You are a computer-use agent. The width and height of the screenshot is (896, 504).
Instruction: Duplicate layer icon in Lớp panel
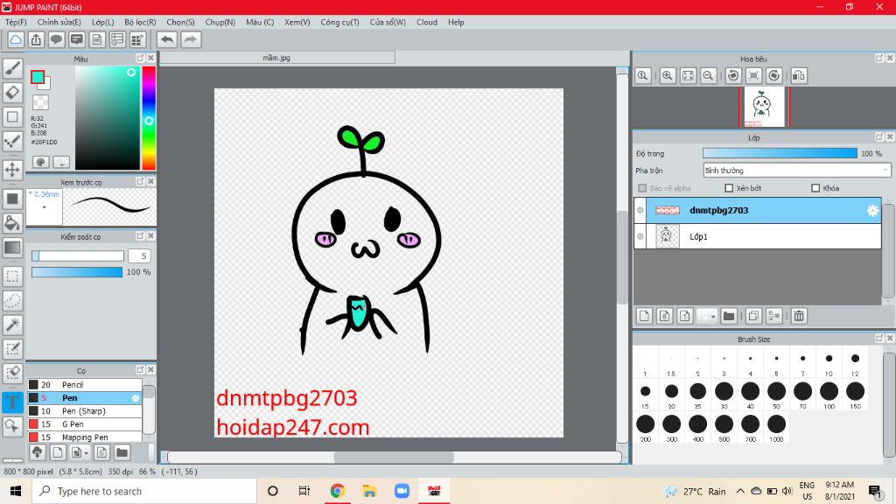(x=753, y=316)
